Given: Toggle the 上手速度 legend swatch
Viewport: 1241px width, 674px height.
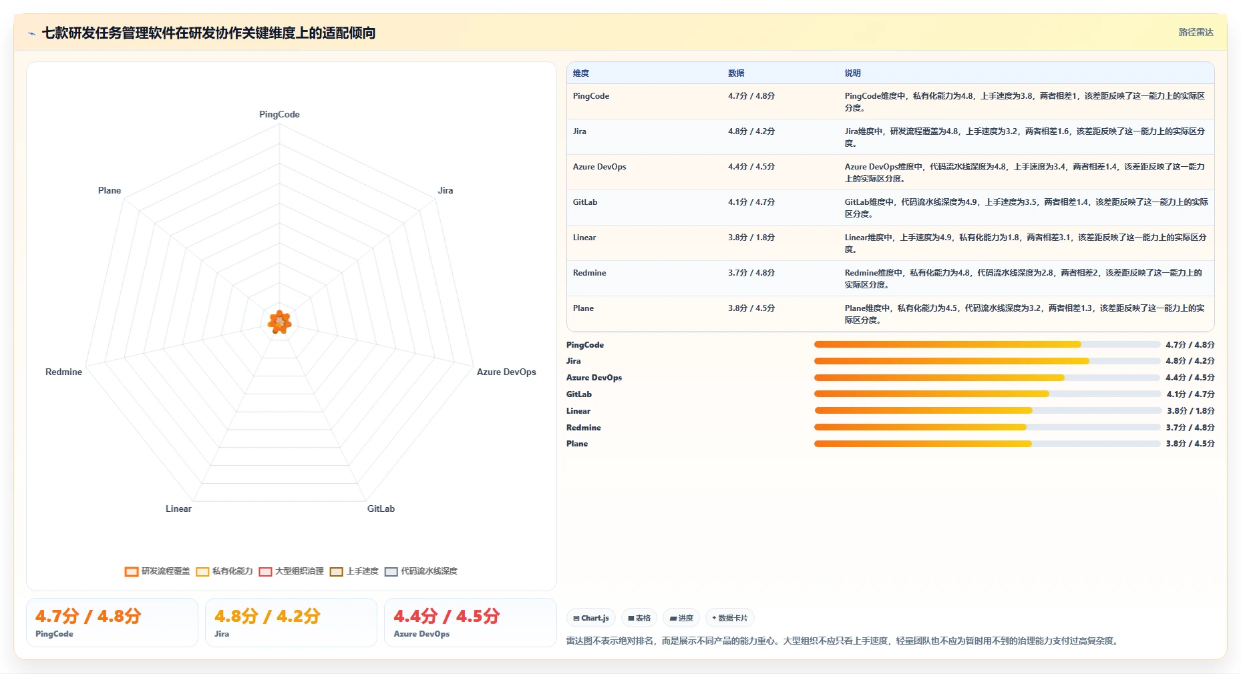Looking at the screenshot, I should pyautogui.click(x=336, y=571).
